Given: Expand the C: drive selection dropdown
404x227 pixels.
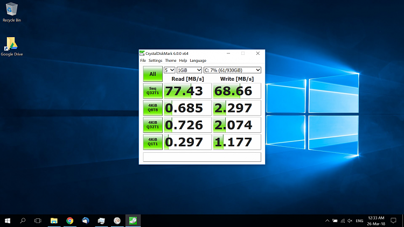Looking at the screenshot, I should pos(232,70).
